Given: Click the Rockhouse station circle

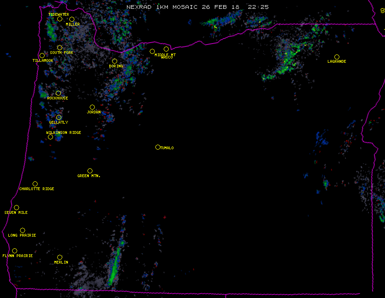Looking at the screenshot, I should tap(58, 93).
